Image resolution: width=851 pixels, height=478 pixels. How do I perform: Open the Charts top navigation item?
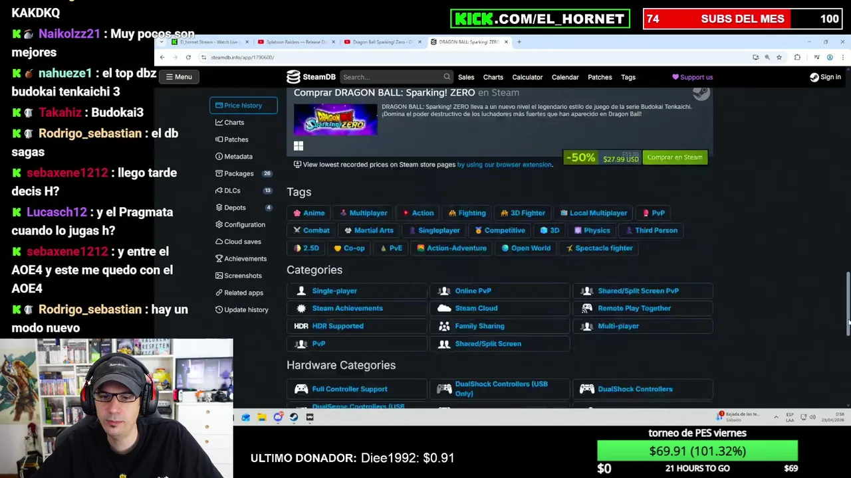[493, 77]
